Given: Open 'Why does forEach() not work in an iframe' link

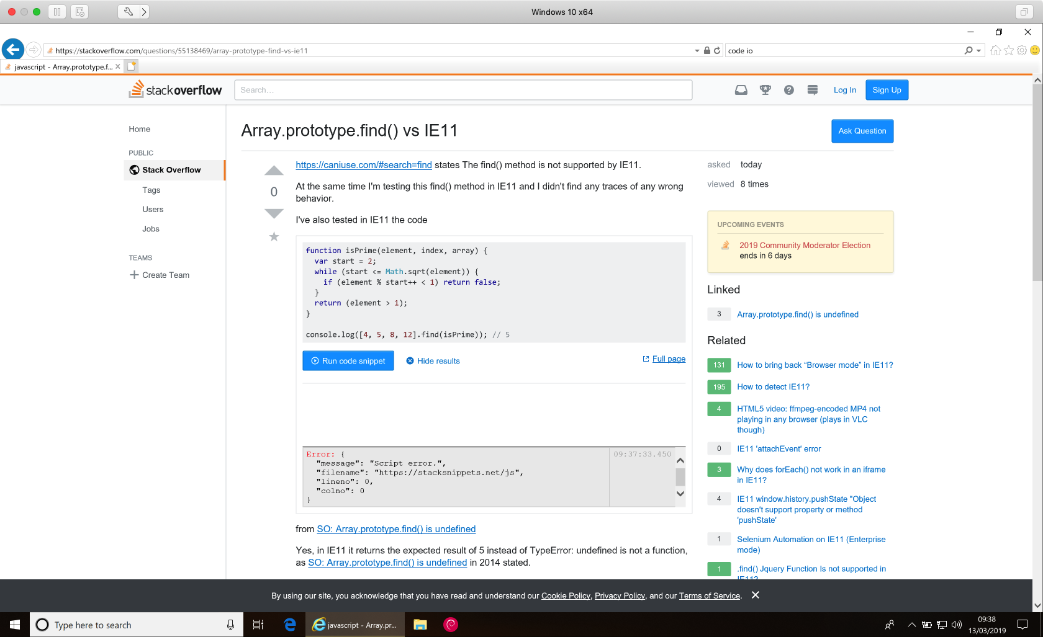Looking at the screenshot, I should coord(811,474).
